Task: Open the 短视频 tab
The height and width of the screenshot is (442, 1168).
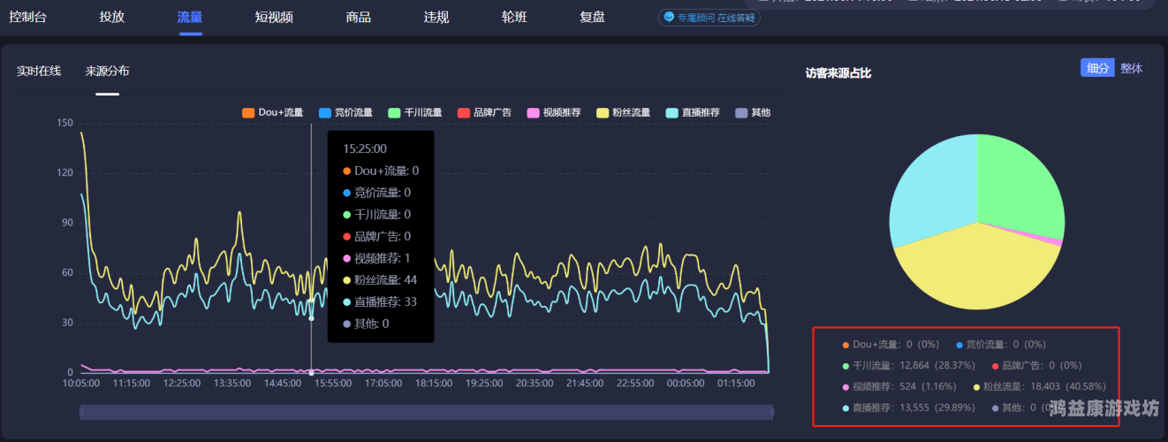Action: [x=274, y=17]
